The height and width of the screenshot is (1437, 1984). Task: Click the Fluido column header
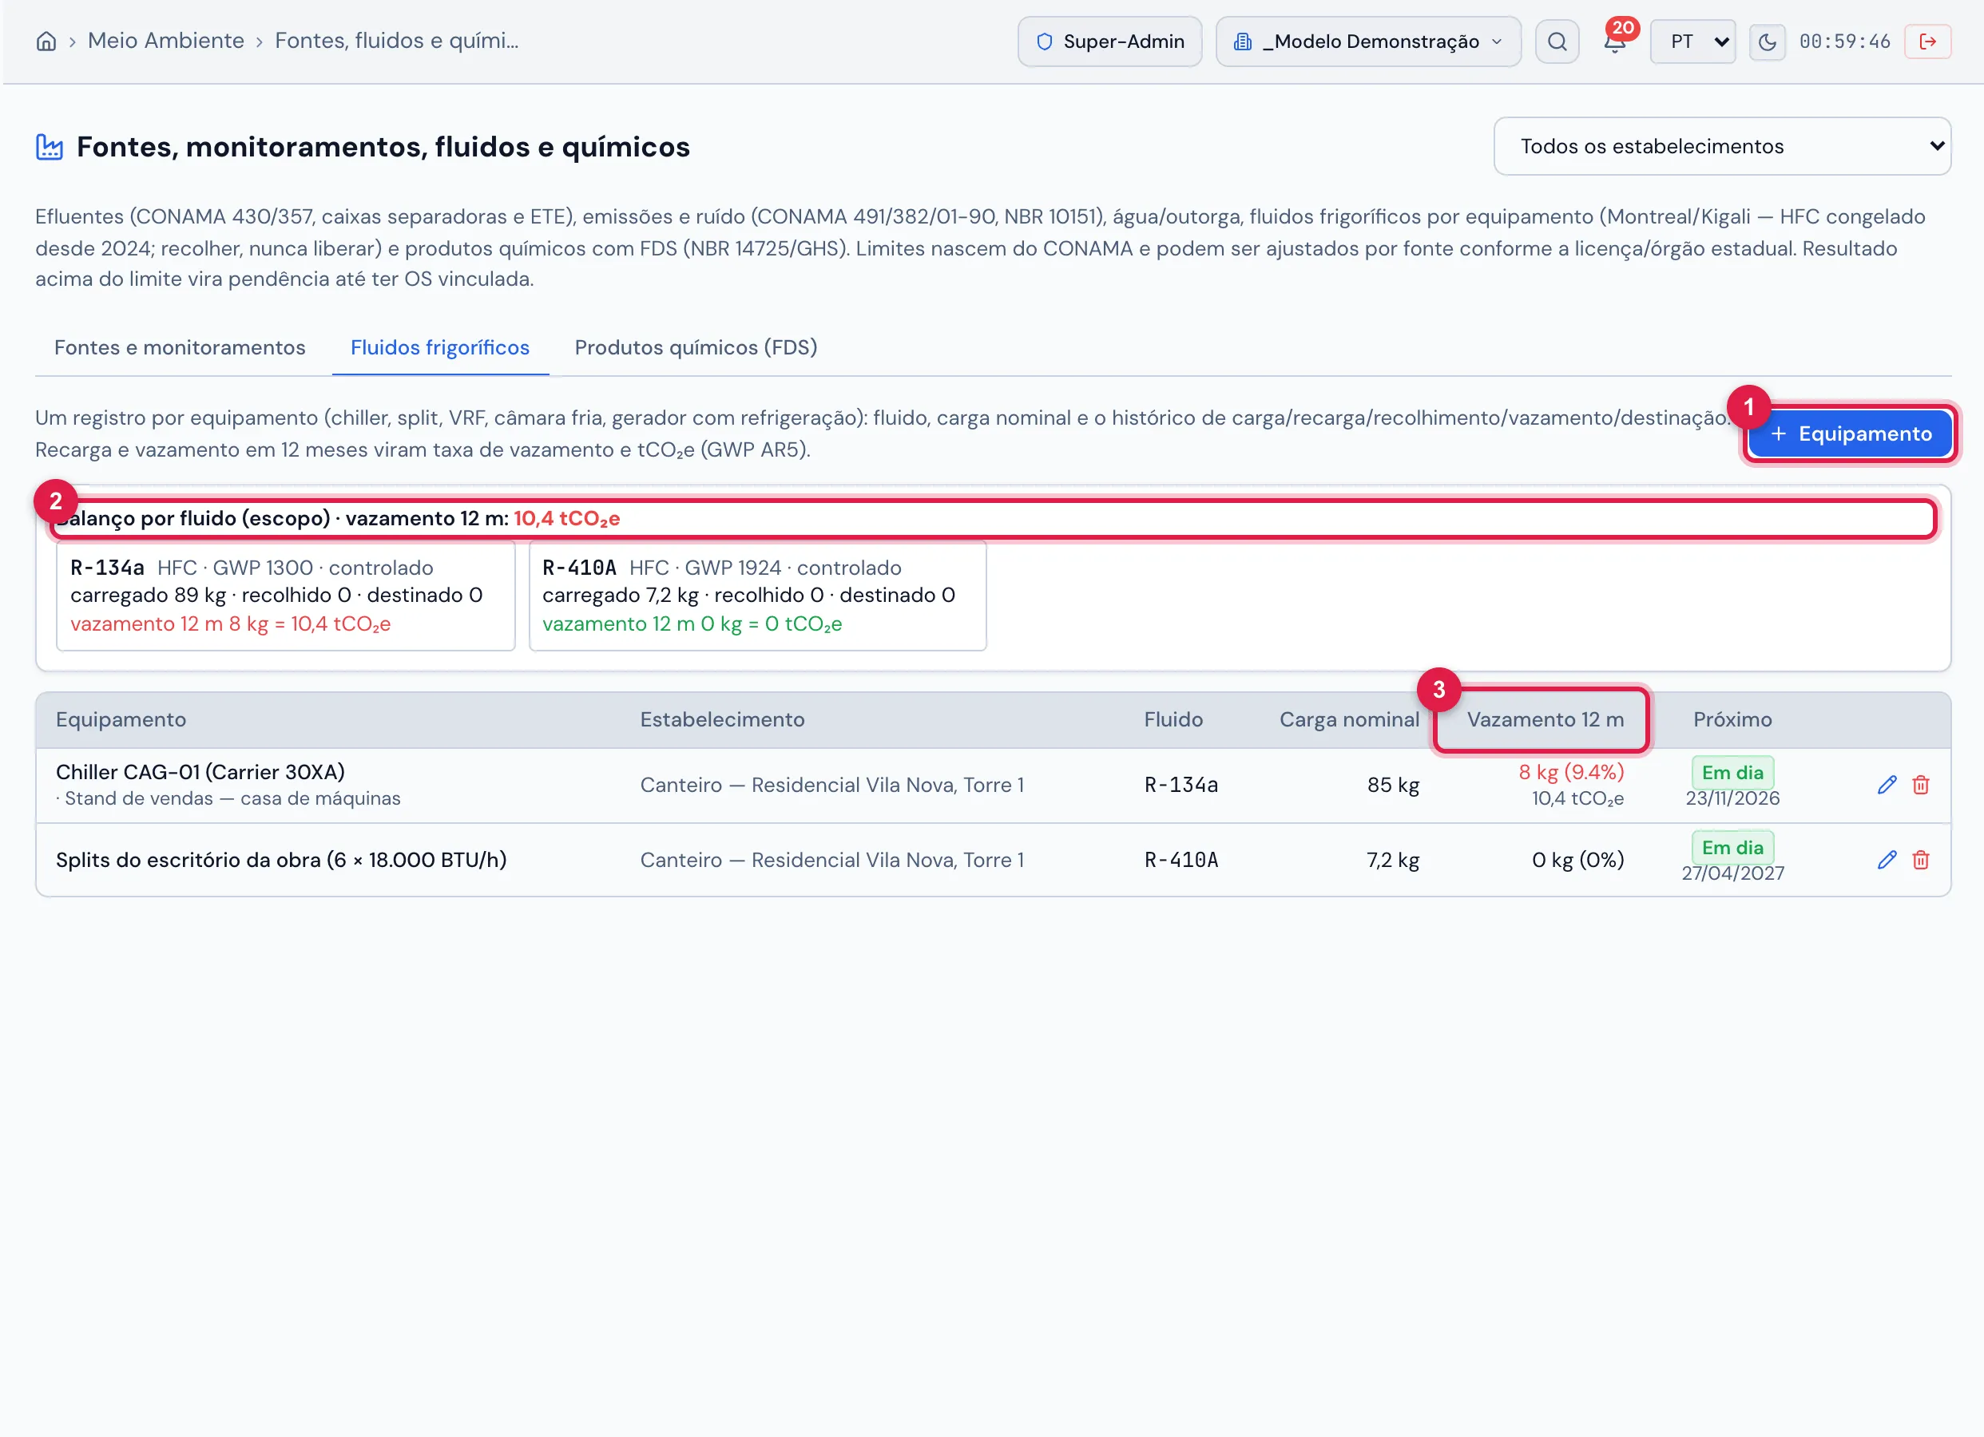[x=1173, y=719]
